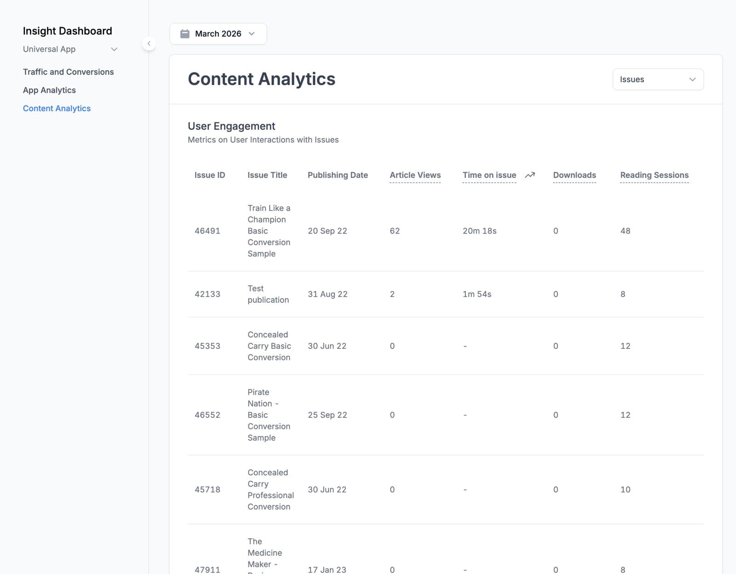The width and height of the screenshot is (736, 574).
Task: Select Content Analytics in sidebar
Action: pyautogui.click(x=57, y=108)
